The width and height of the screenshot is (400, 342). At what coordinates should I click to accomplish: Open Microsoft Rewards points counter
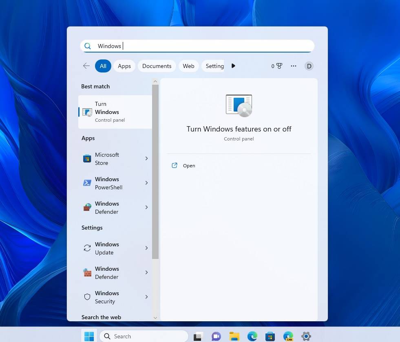click(276, 66)
